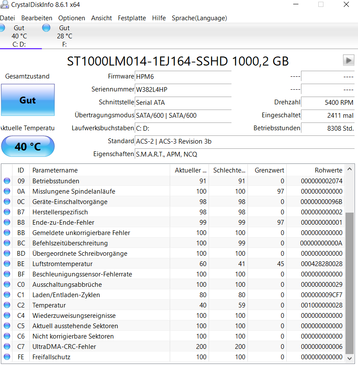Screen dimensions: 358x367
Task: Click status orb for Geräte-Einschaltvorgänge row
Action: [7, 201]
